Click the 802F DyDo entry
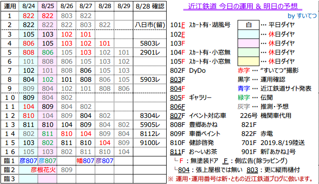Image resolution: width=319 pixels, height=184 pixels. tap(188, 70)
